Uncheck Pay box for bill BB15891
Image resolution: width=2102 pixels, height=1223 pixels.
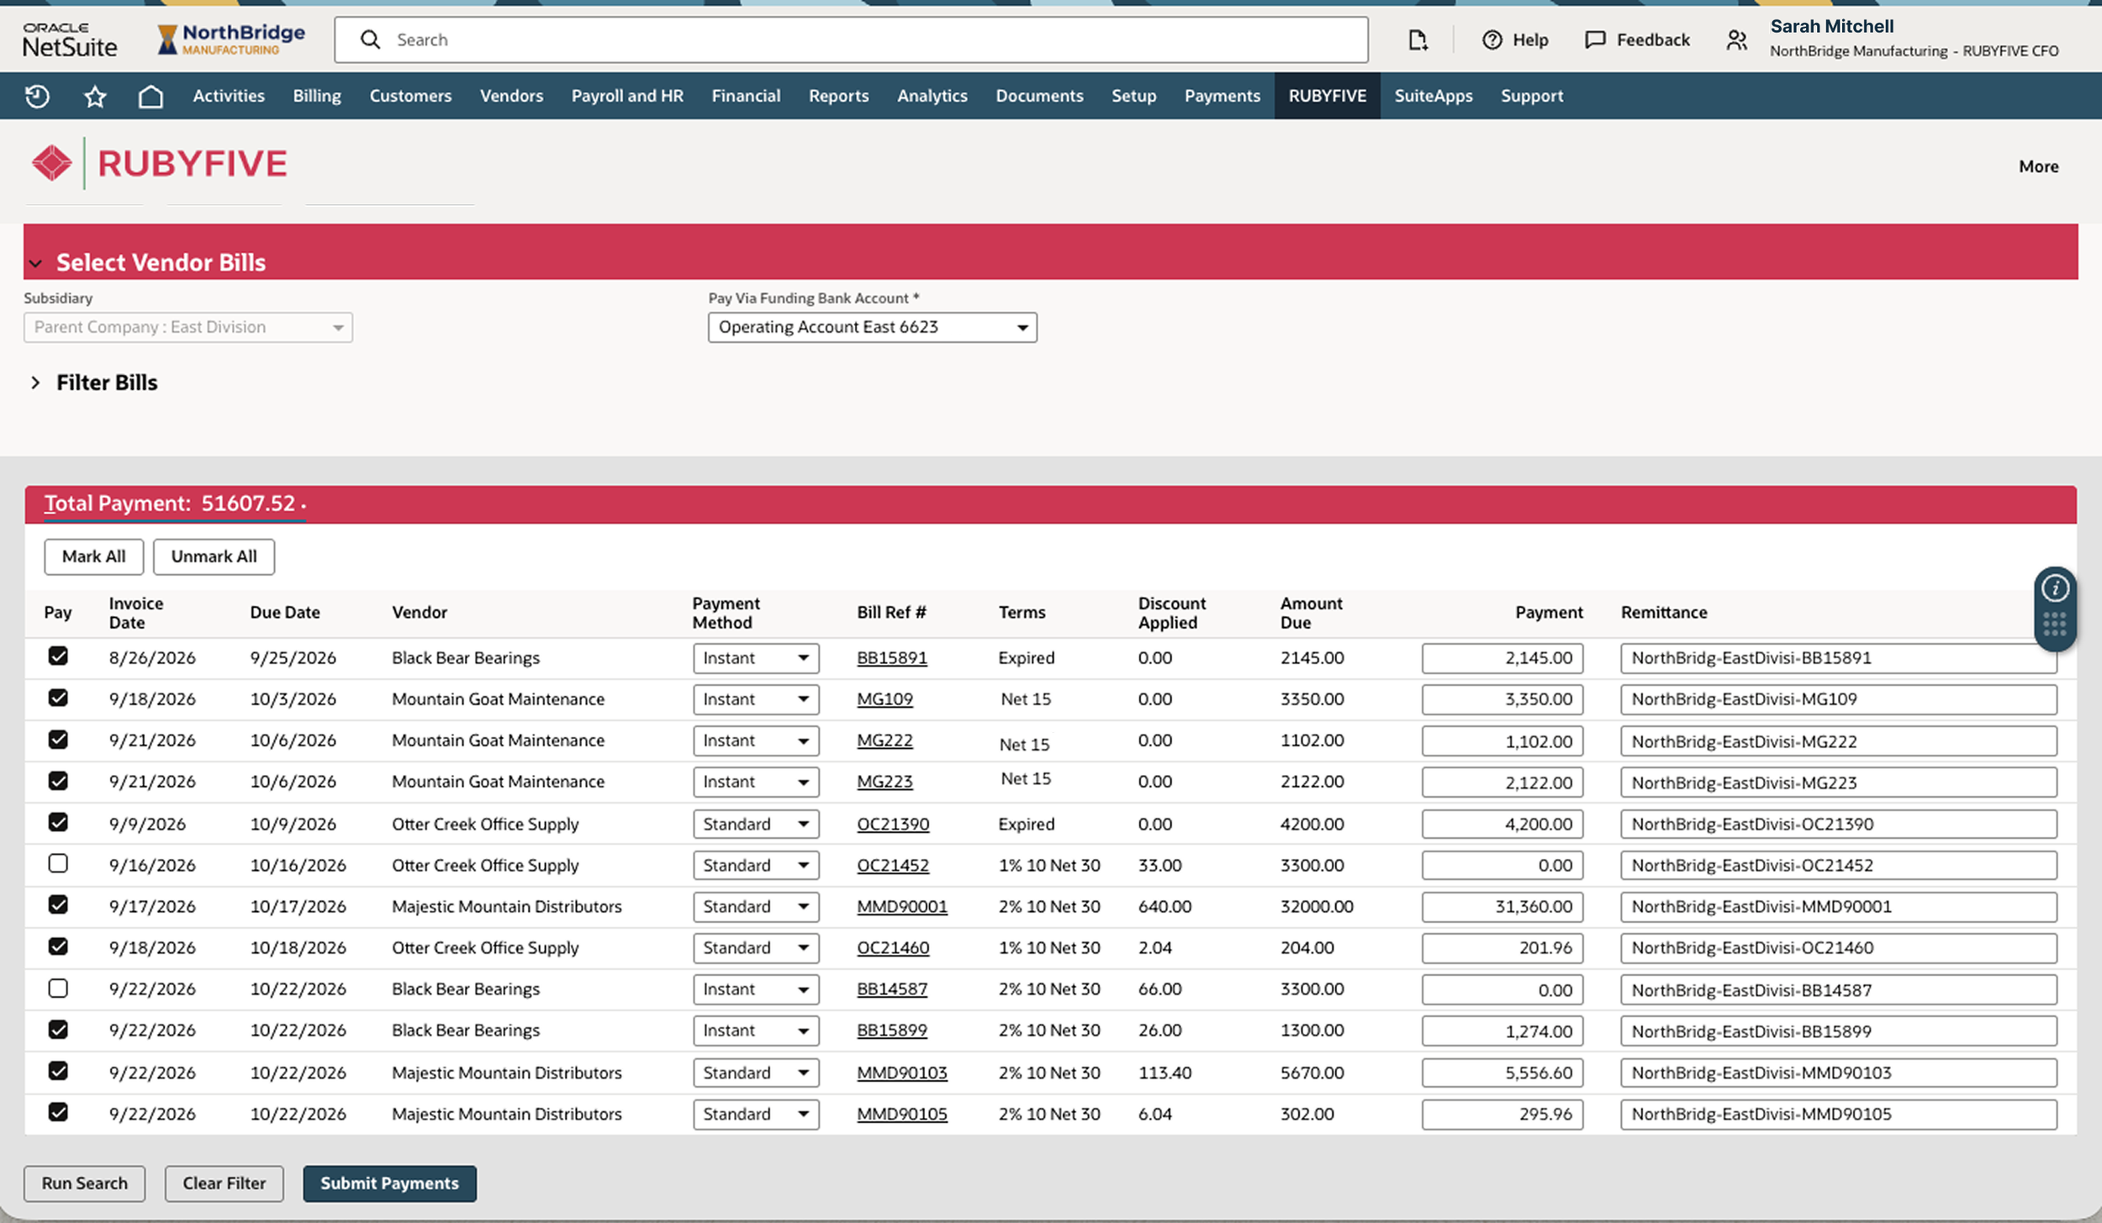pos(58,656)
